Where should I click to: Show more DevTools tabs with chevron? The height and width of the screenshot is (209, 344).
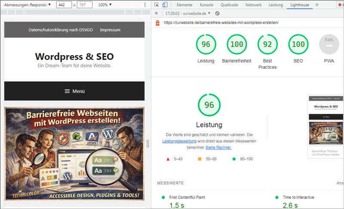317,5
